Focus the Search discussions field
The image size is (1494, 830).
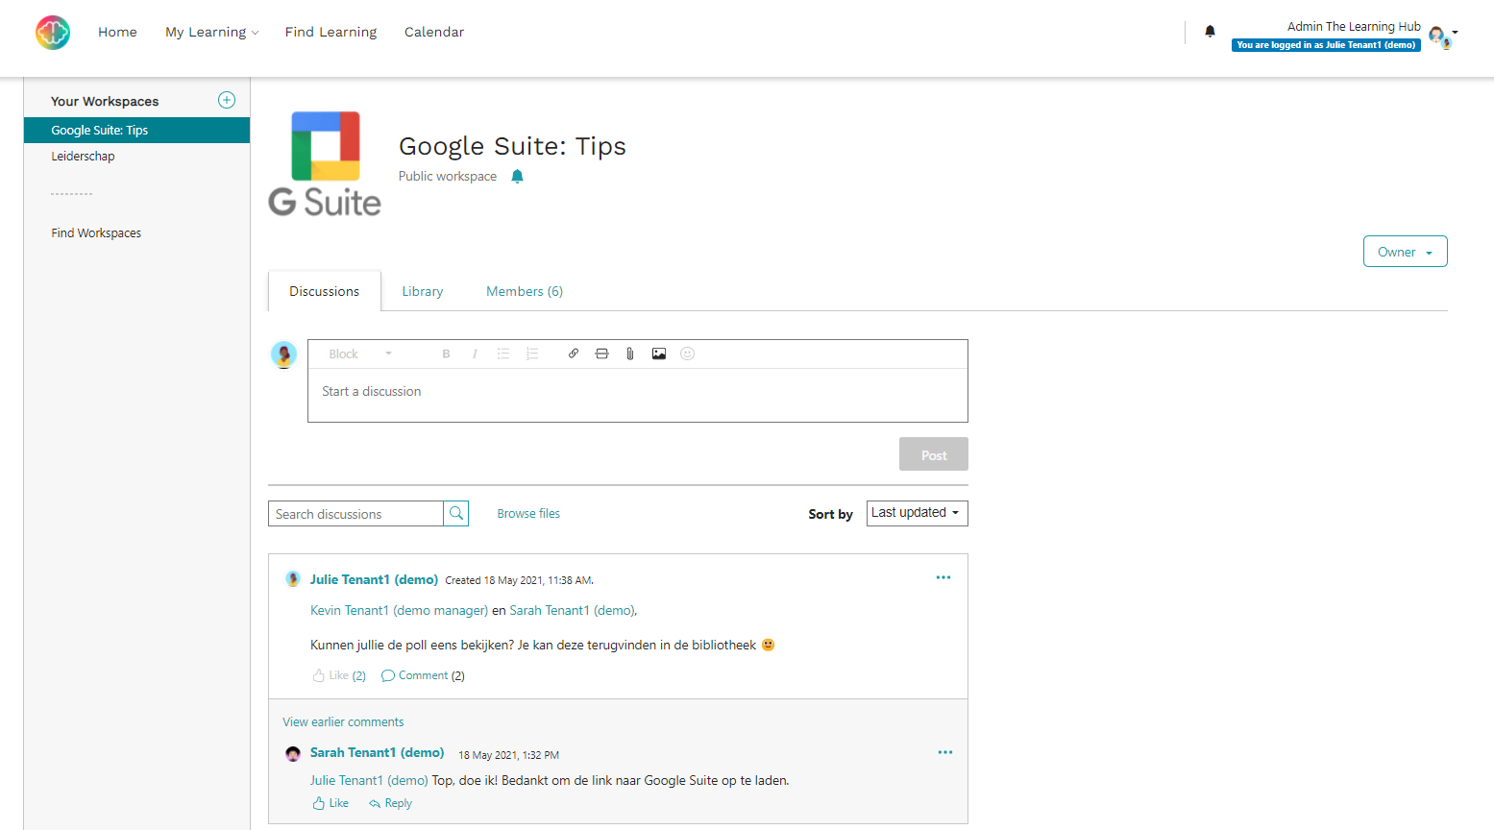(355, 513)
